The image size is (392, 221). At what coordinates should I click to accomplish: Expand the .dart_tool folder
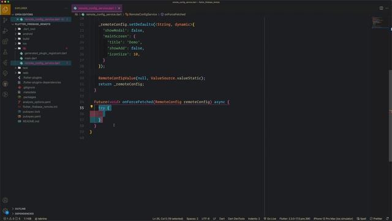pyautogui.click(x=29, y=29)
